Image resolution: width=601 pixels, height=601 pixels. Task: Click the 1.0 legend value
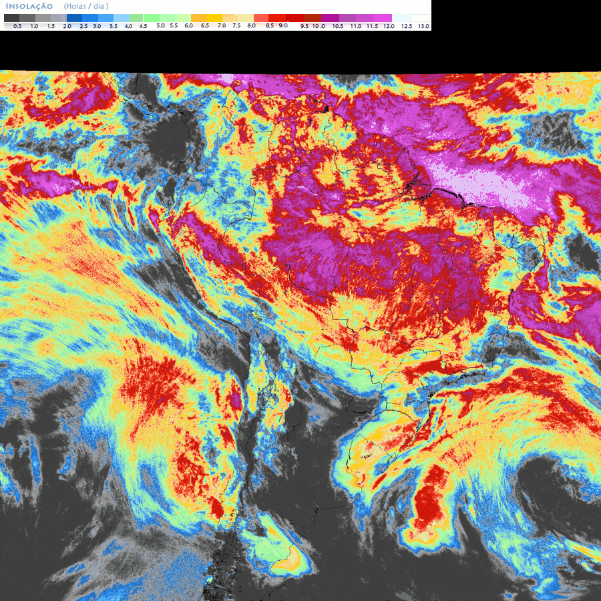[34, 26]
